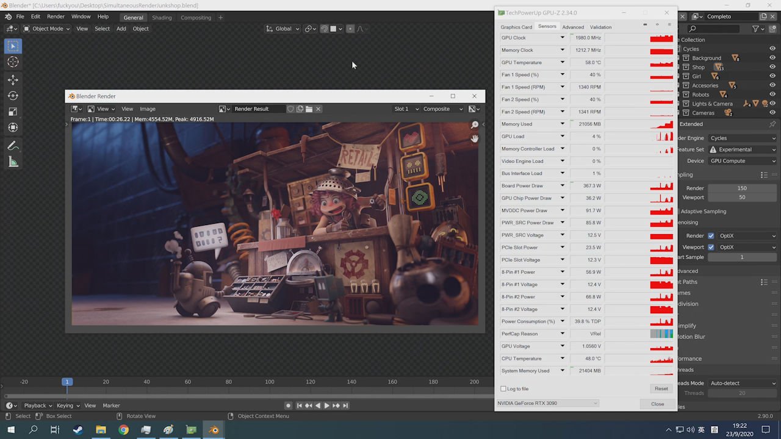781x439 pixels.
Task: Open the Global transform orientation dropdown
Action: 283,29
